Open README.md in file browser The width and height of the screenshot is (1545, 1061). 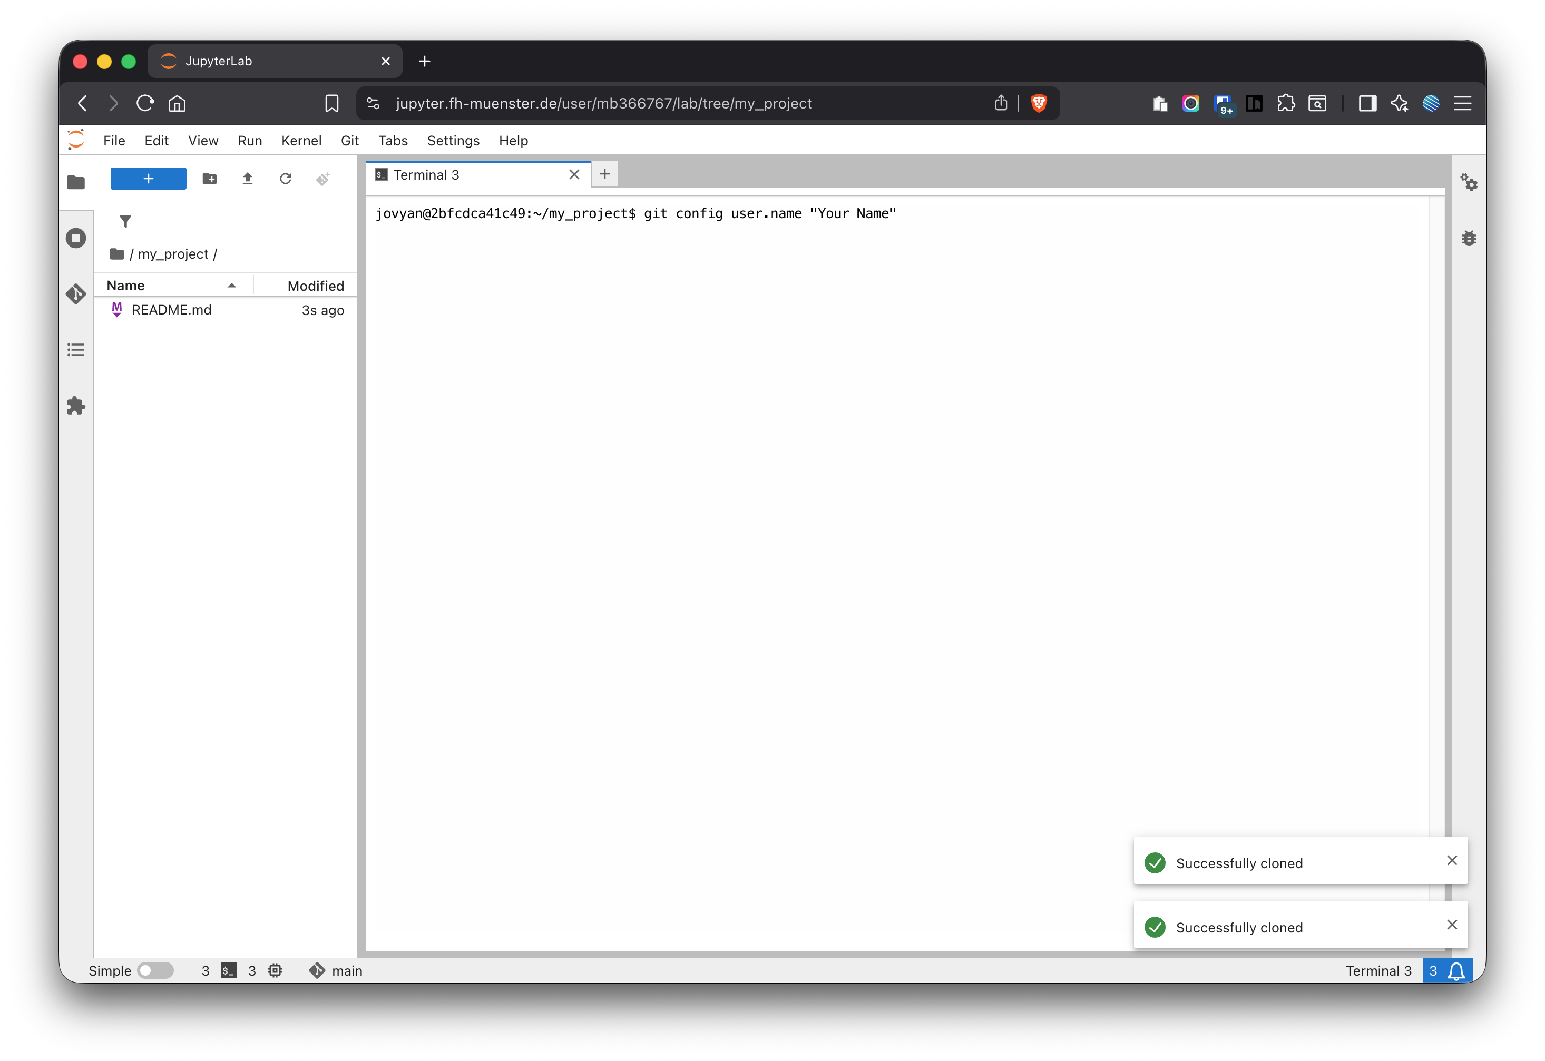[x=171, y=310]
